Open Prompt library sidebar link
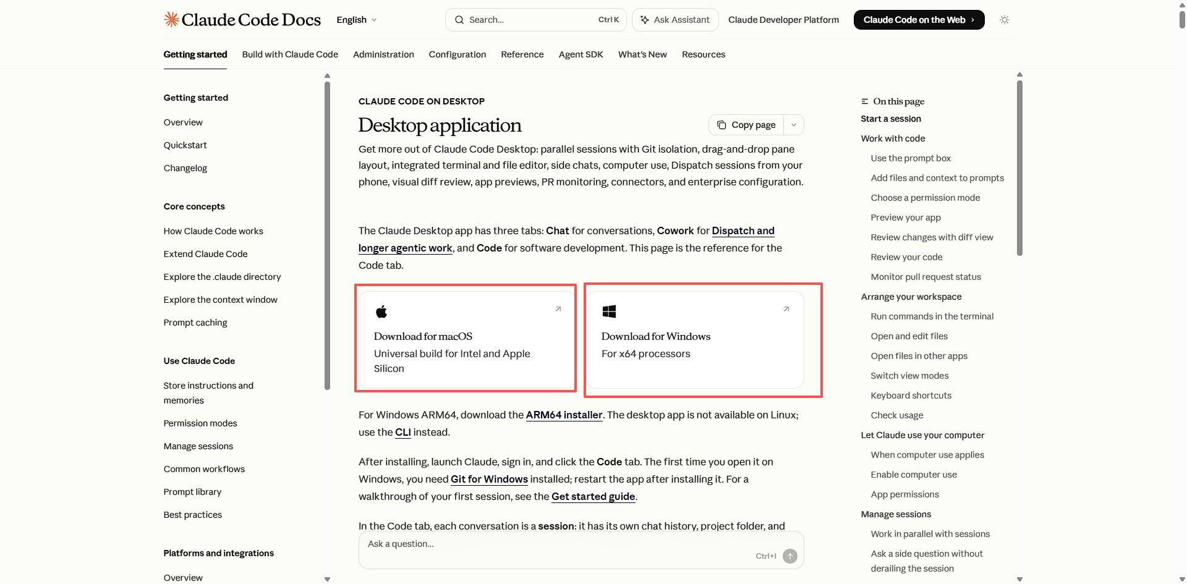 (x=192, y=492)
